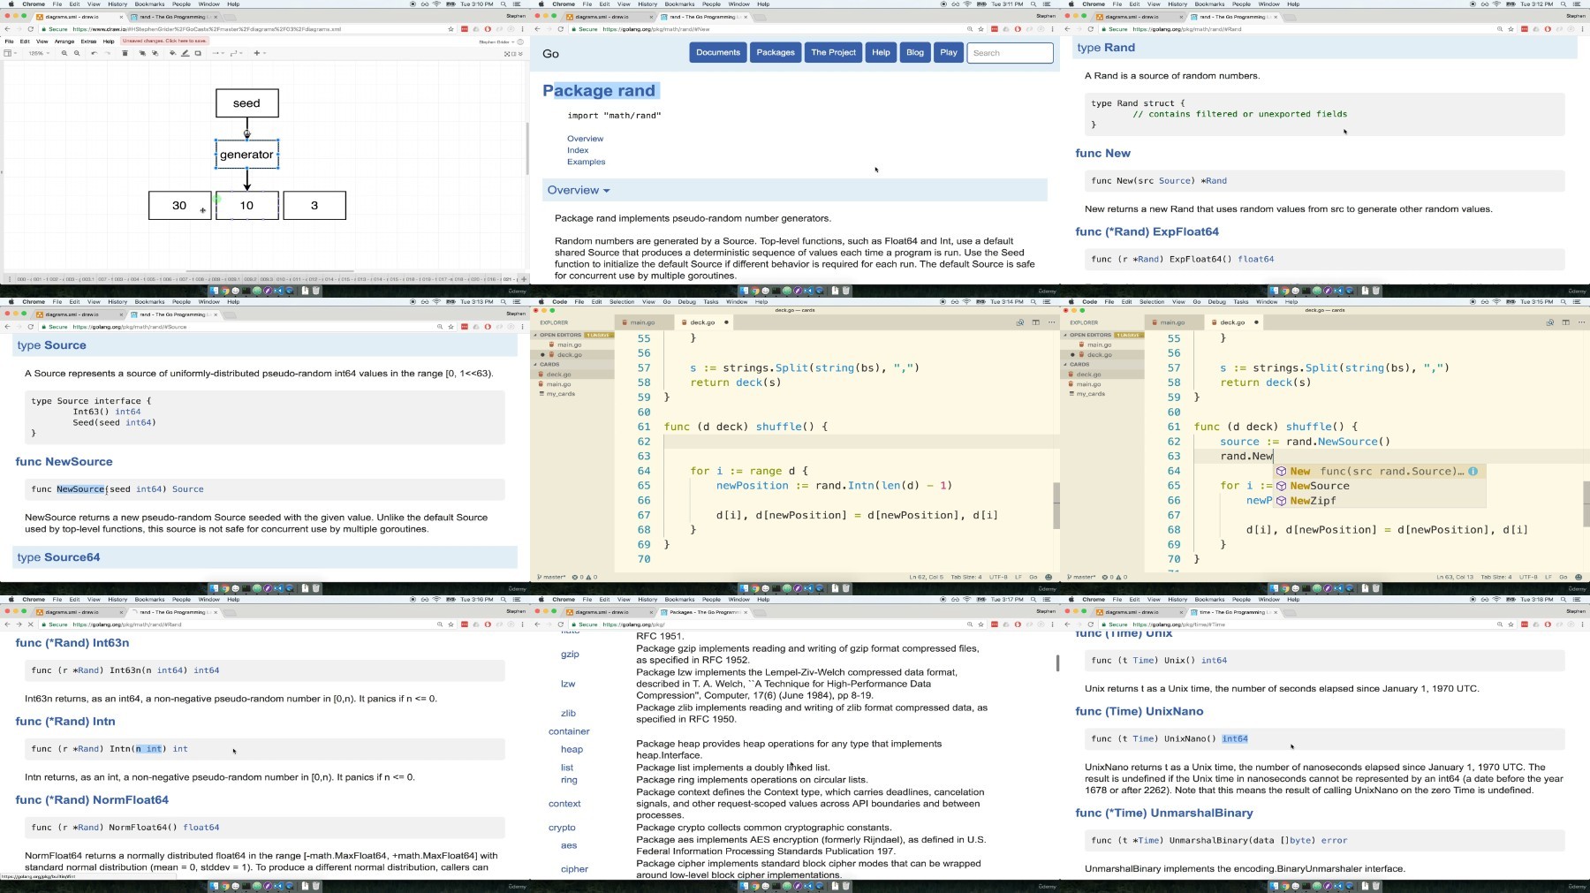Click the Documents button on Package rand page
This screenshot has height=893, width=1590.
[x=718, y=52]
